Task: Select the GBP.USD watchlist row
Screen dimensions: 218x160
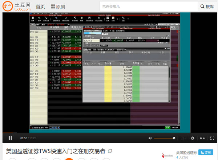Action: [x=56, y=71]
